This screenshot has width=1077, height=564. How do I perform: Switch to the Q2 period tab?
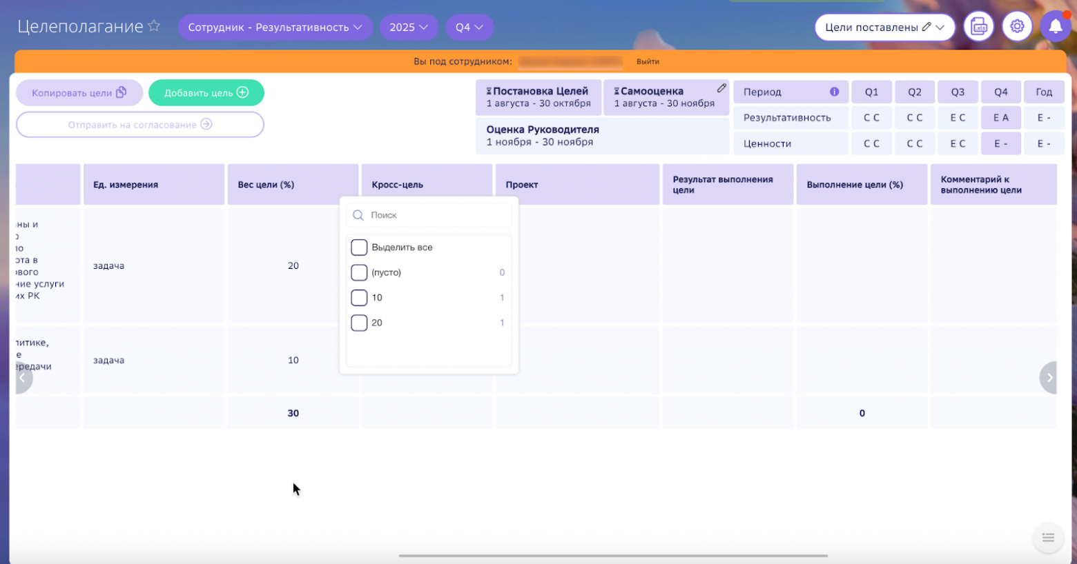pyautogui.click(x=914, y=92)
